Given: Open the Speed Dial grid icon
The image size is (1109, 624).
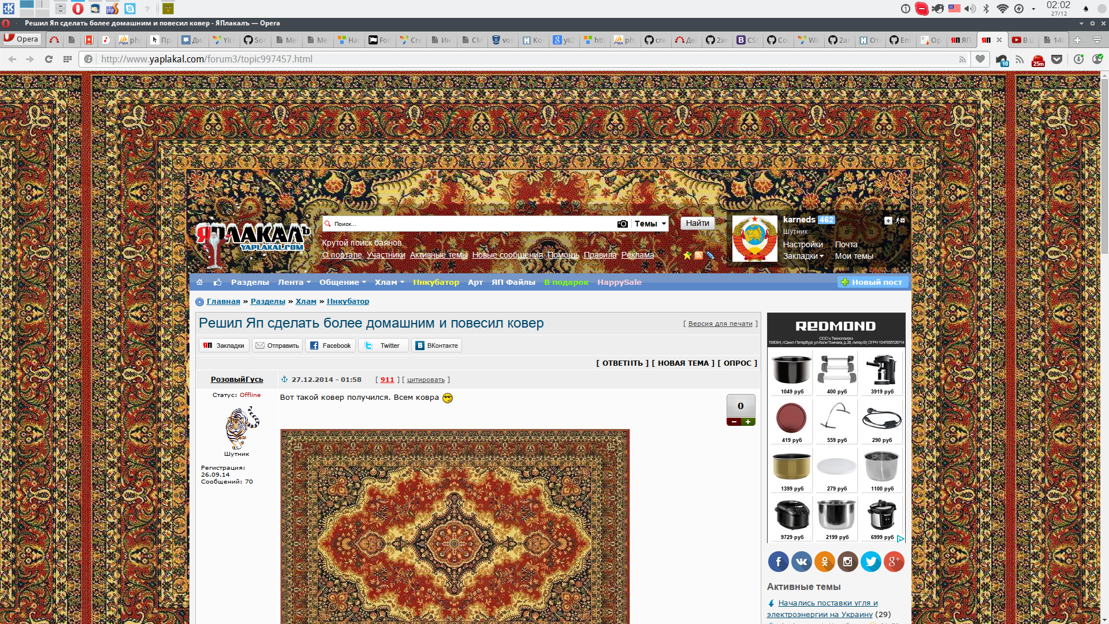Looking at the screenshot, I should pos(68,59).
